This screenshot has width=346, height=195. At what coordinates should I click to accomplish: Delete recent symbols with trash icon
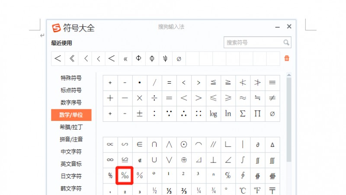[x=287, y=58]
